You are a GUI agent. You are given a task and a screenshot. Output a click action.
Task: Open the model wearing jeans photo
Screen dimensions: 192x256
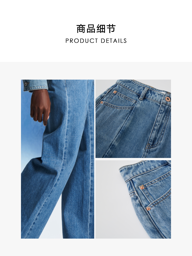pos(57,159)
